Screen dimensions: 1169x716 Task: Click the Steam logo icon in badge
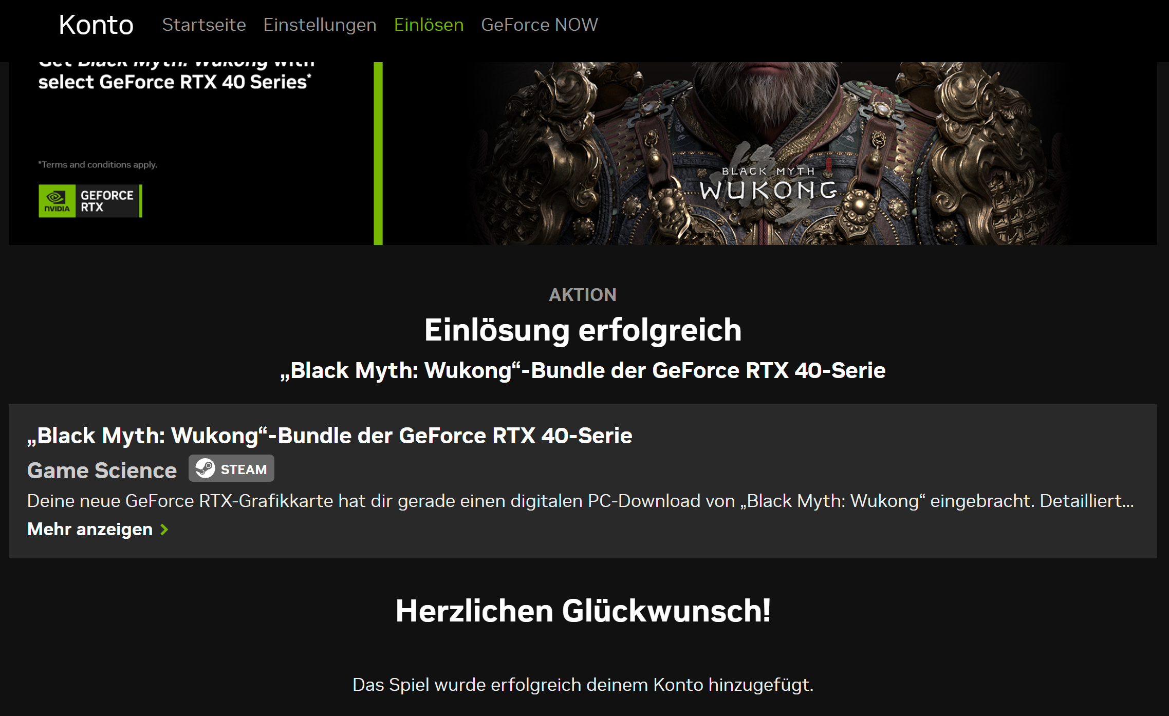(205, 468)
